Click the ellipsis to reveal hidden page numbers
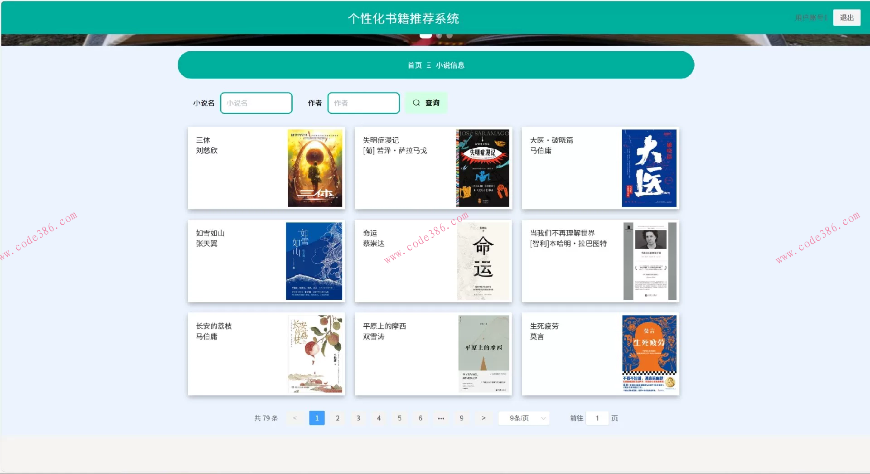 [440, 418]
